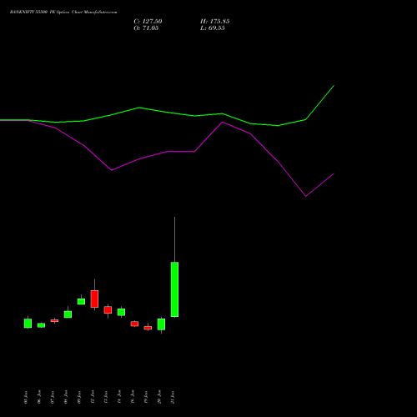Viewport: 417px width, 417px height.
Task: Select the small red candlestick for 19 Jan
Action: point(148,328)
